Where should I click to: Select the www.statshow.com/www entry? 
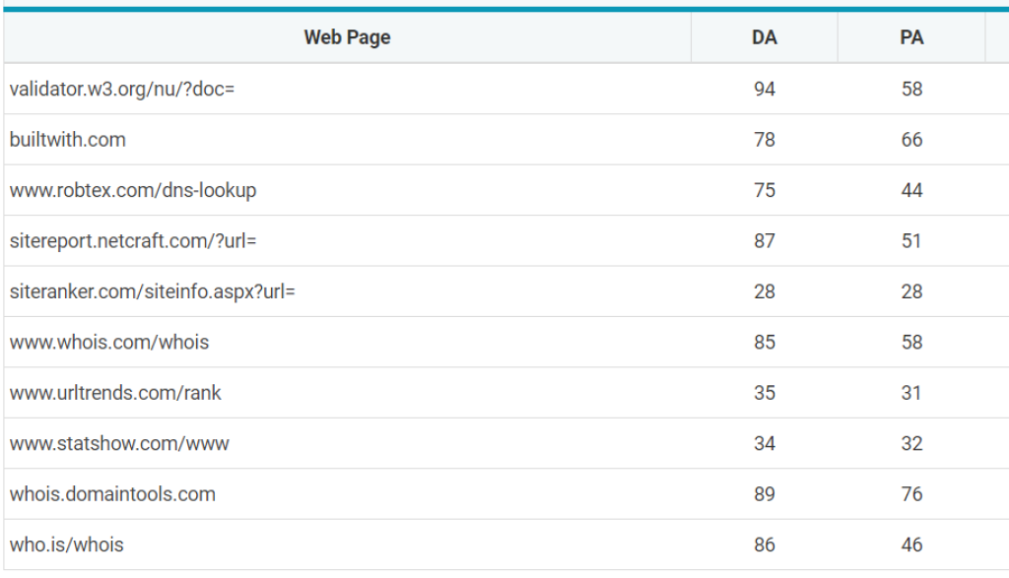(119, 444)
